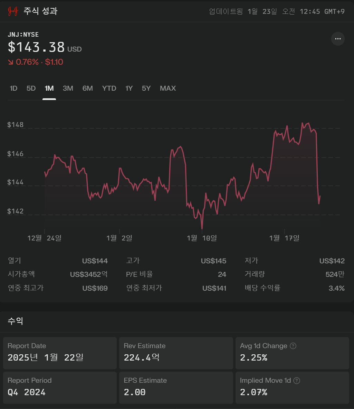Click the P/E 비율 label
This screenshot has width=354, height=409.
point(140,274)
